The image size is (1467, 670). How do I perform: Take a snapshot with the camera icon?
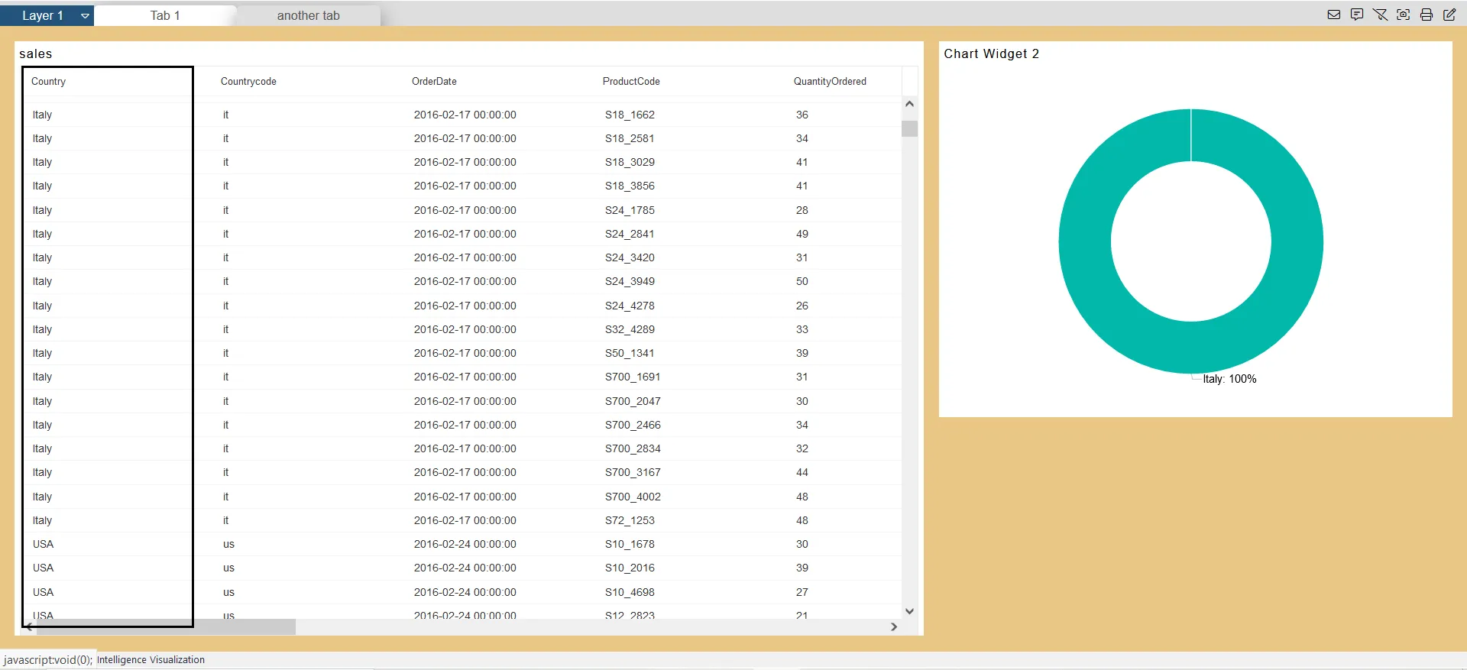coord(1404,15)
